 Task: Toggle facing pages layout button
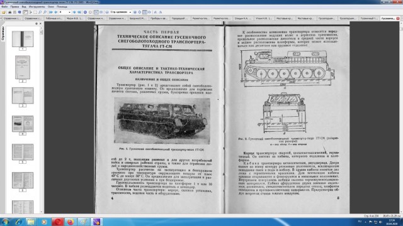tap(101, 12)
